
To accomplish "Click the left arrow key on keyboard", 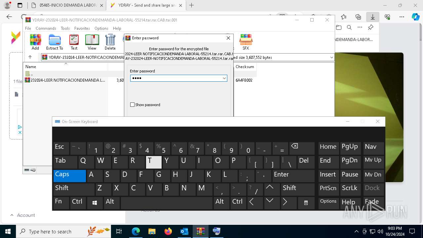I will (x=255, y=203).
